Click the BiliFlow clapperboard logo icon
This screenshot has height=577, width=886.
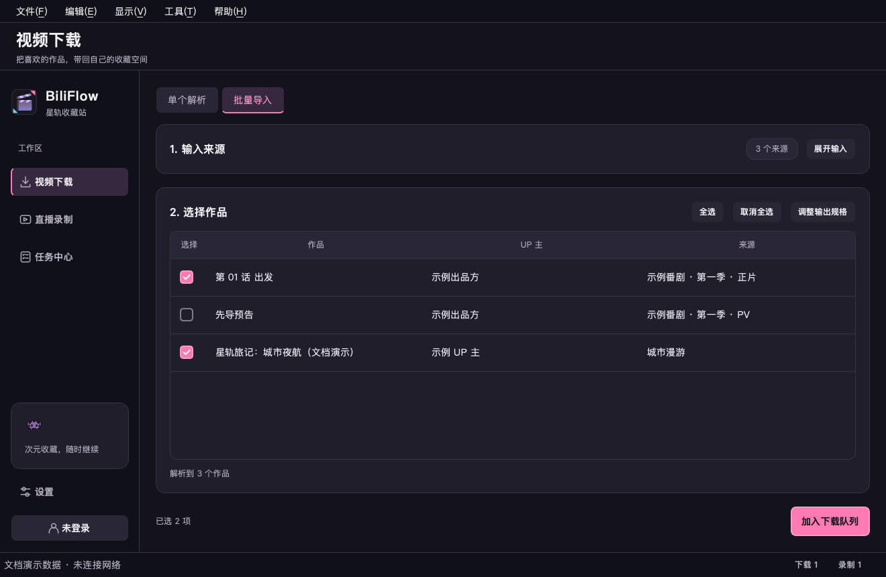(24, 102)
